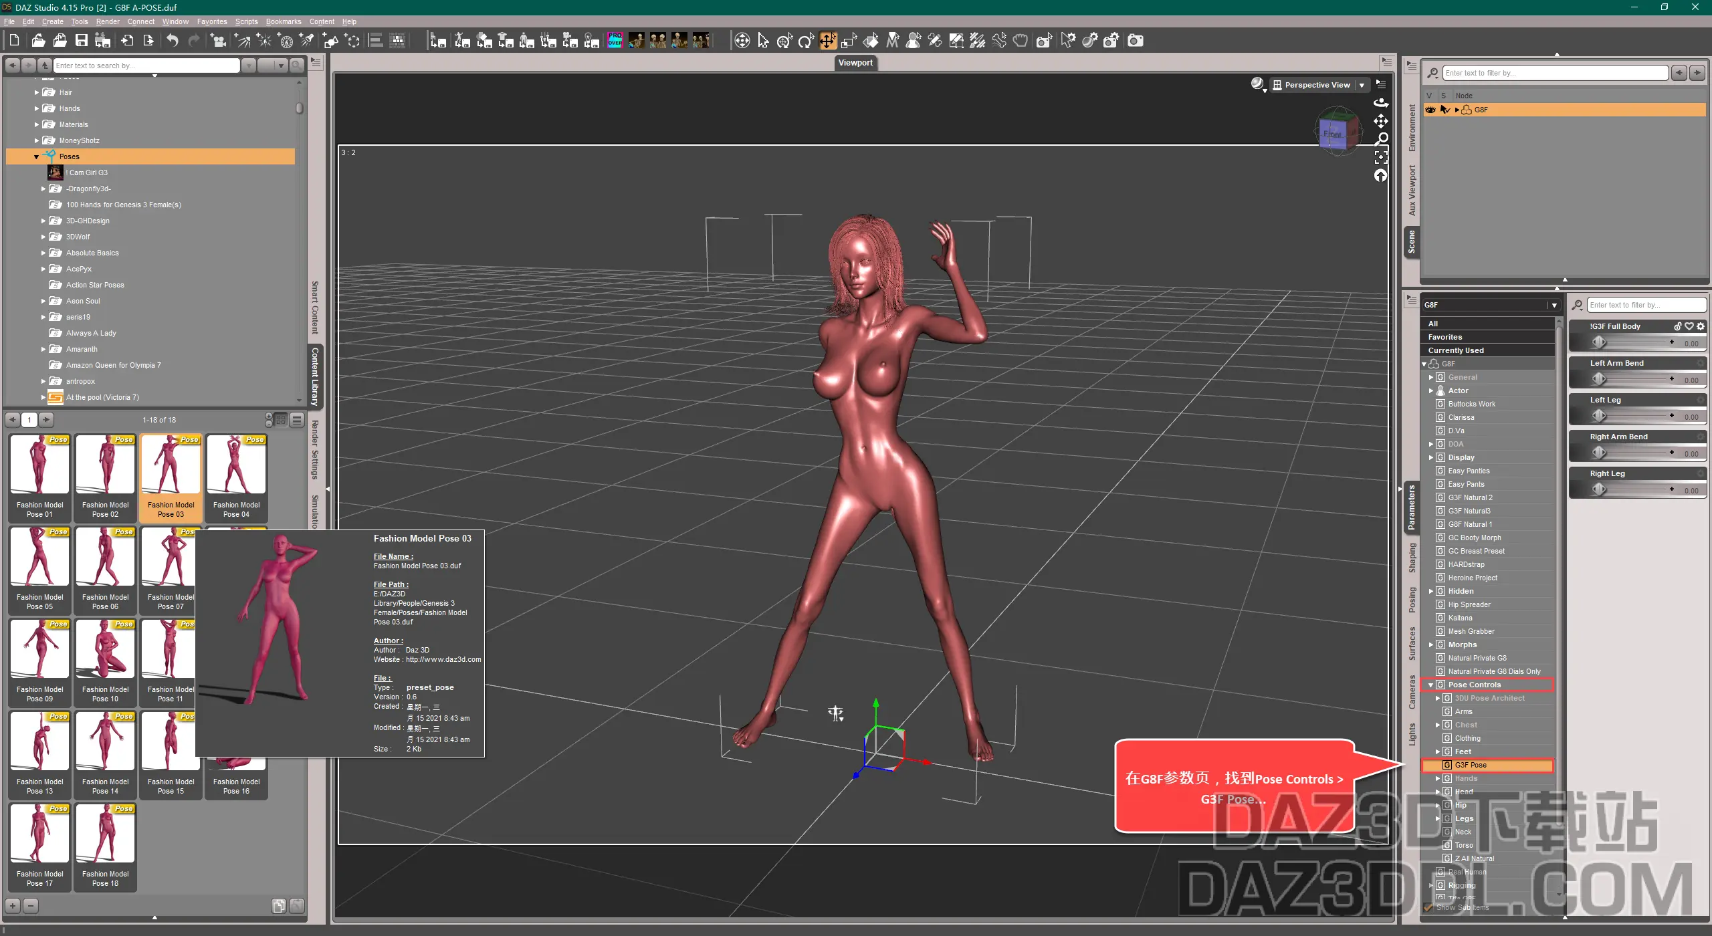Toggle selectability arrow of G8F node
Image resolution: width=1712 pixels, height=936 pixels.
coord(1444,110)
